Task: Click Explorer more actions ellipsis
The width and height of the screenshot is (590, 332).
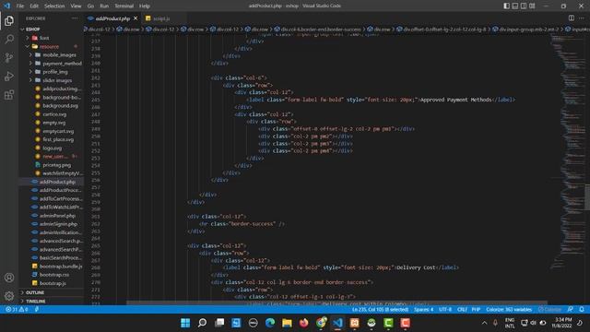Action: point(75,18)
